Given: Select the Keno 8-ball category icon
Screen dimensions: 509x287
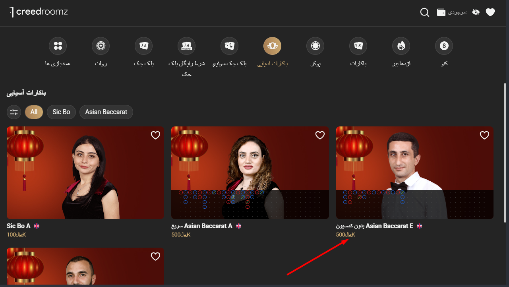Looking at the screenshot, I should click(444, 46).
